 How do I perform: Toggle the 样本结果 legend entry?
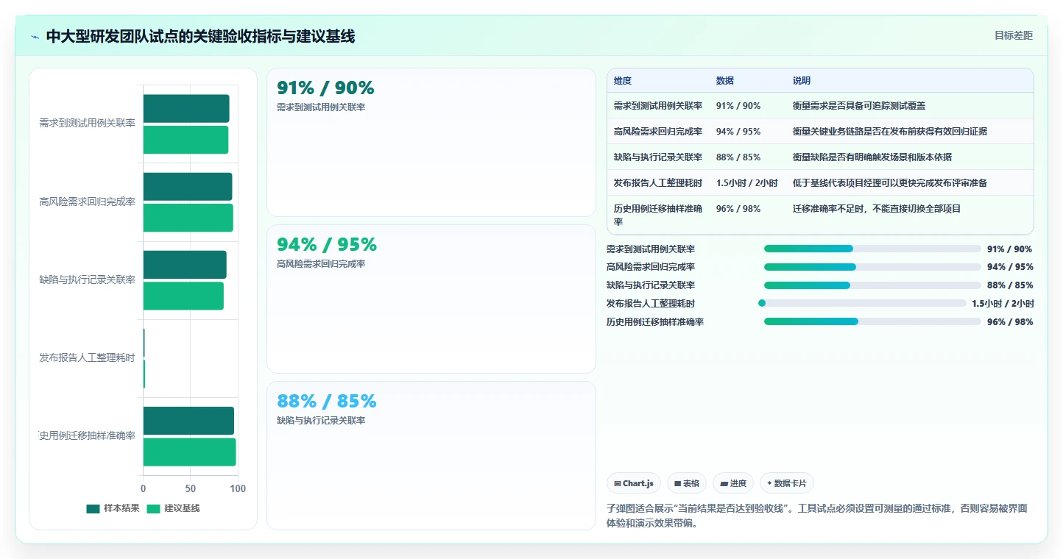pos(113,508)
